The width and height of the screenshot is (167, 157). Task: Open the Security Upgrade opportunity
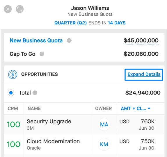coord(49,122)
